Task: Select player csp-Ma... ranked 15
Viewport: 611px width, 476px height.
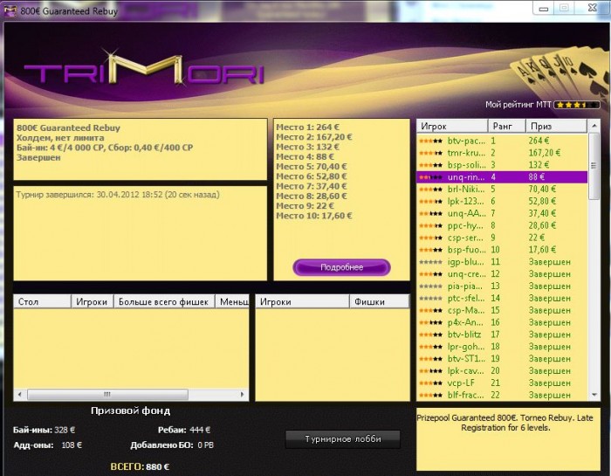Action: (x=502, y=310)
